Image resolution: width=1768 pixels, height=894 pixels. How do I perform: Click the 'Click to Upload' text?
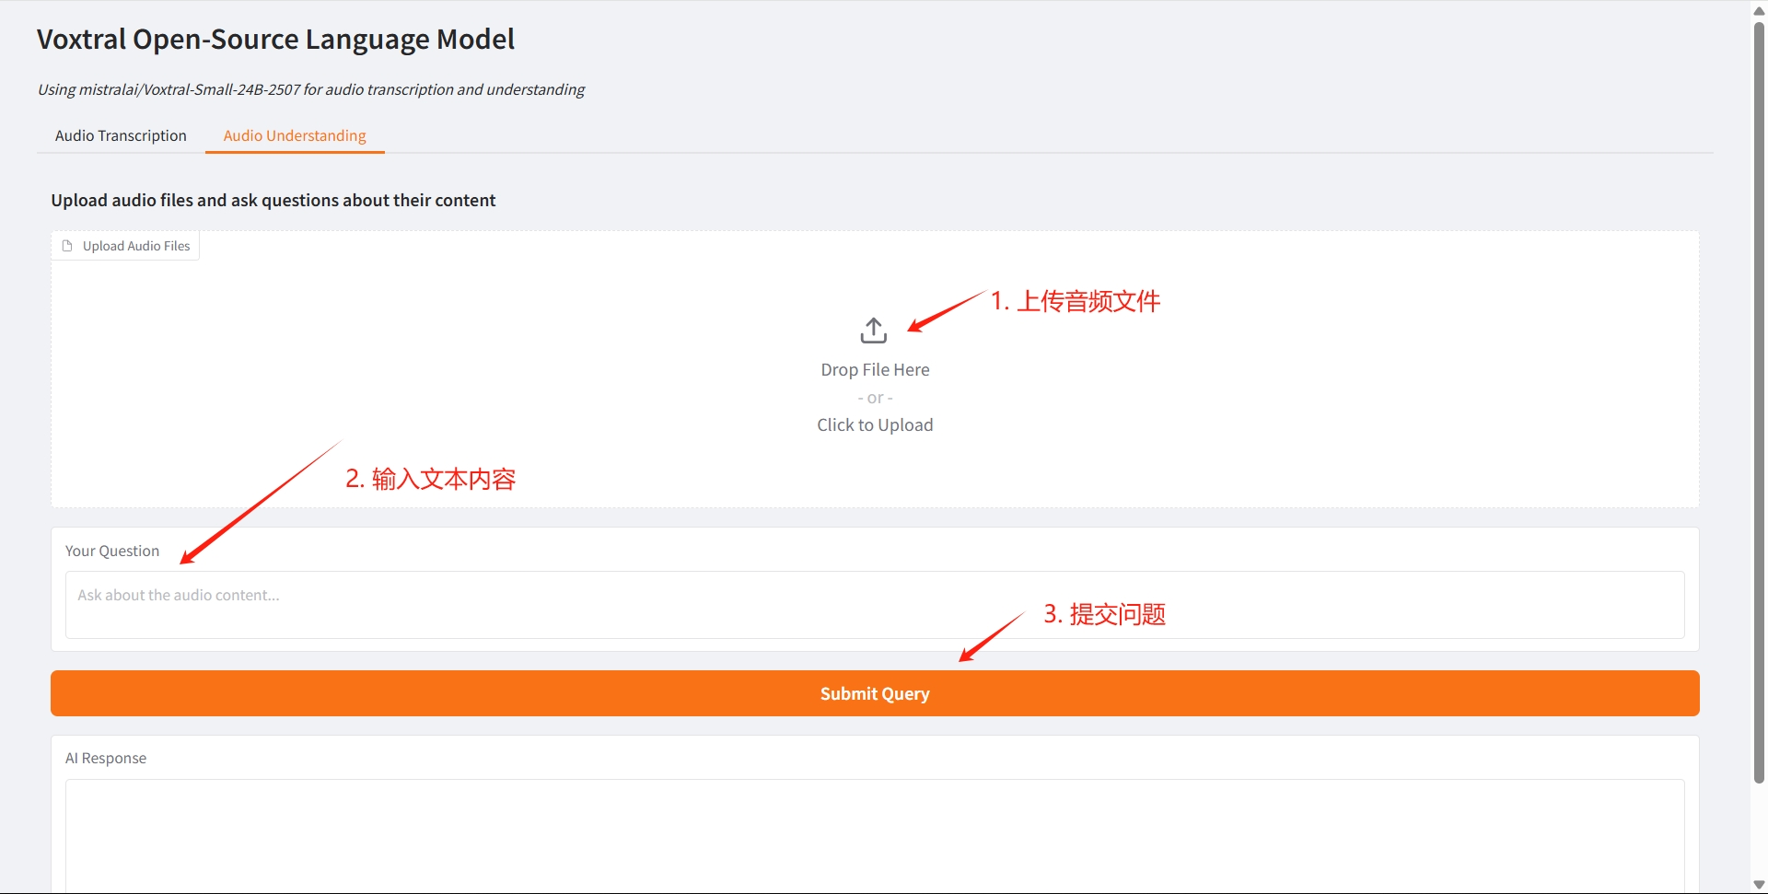point(875,424)
